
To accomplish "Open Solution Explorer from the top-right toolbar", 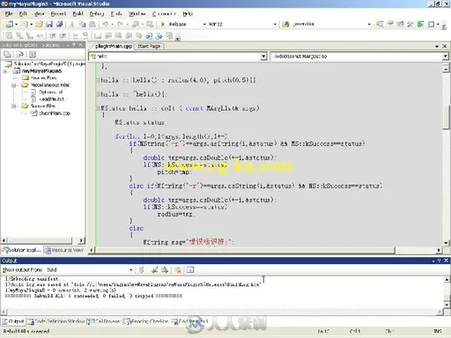I will point(380,24).
